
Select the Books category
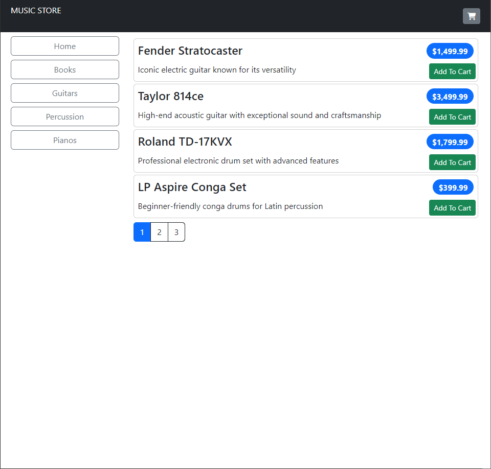(x=65, y=69)
